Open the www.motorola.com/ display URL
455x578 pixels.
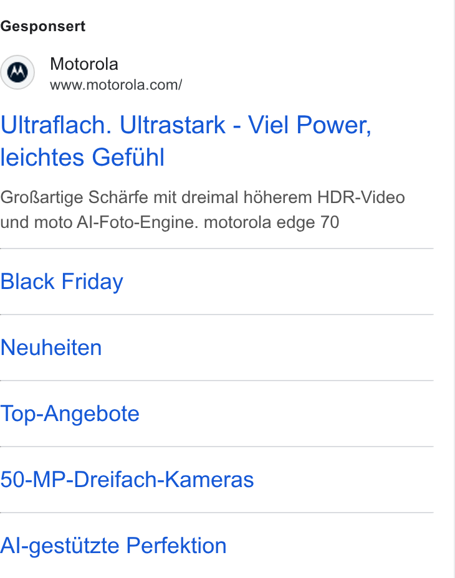click(116, 85)
